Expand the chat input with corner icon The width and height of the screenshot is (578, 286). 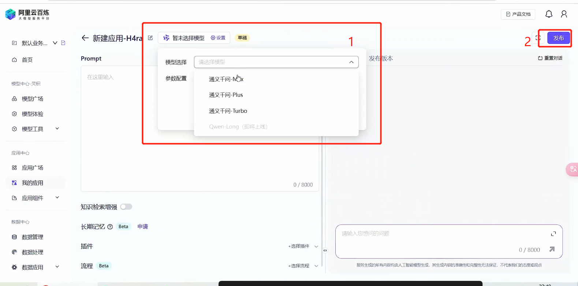(553, 234)
